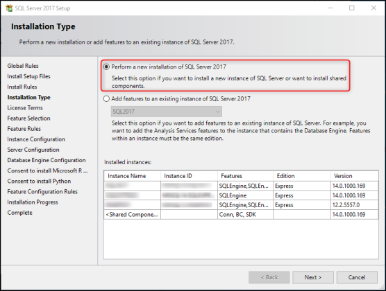
Task: Select Complete step in sidebar
Action: click(x=19, y=213)
